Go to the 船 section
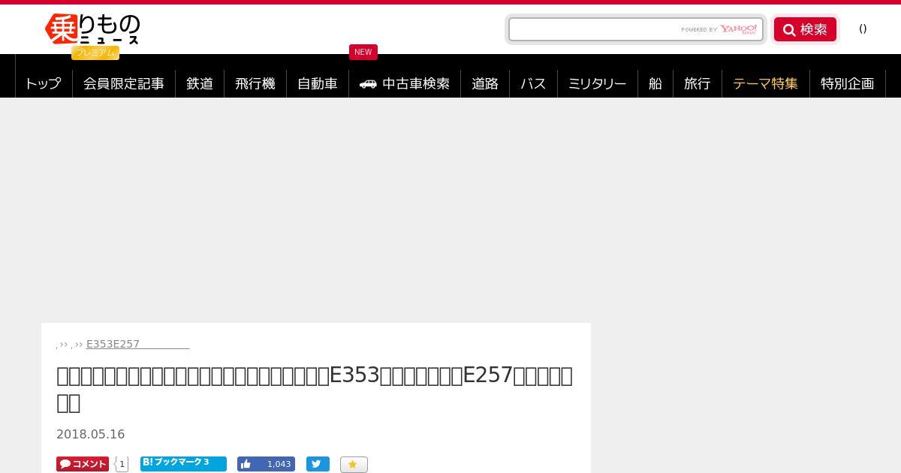Image resolution: width=901 pixels, height=473 pixels. pos(655,83)
